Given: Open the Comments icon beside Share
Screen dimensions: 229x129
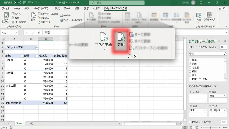Looking at the screenshot, I should pyautogui.click(x=224, y=8).
